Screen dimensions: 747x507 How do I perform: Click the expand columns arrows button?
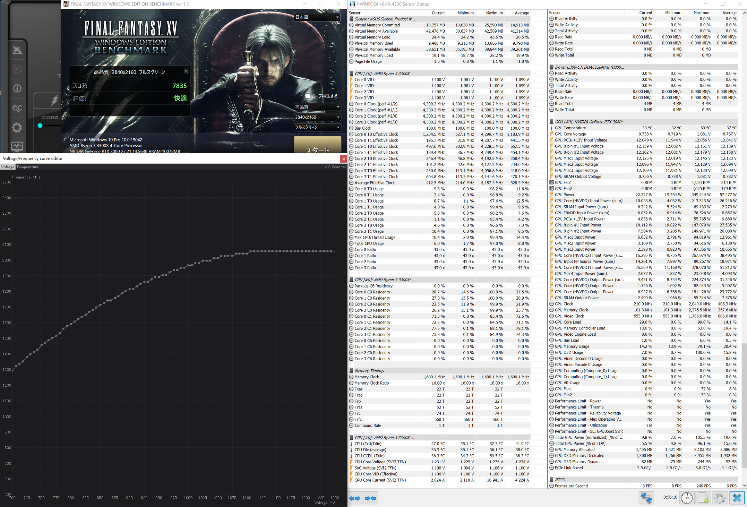[x=355, y=498]
